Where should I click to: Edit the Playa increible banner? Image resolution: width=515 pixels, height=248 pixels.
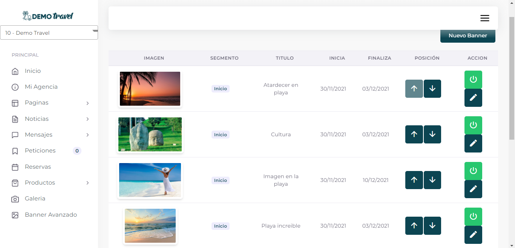[x=473, y=235]
